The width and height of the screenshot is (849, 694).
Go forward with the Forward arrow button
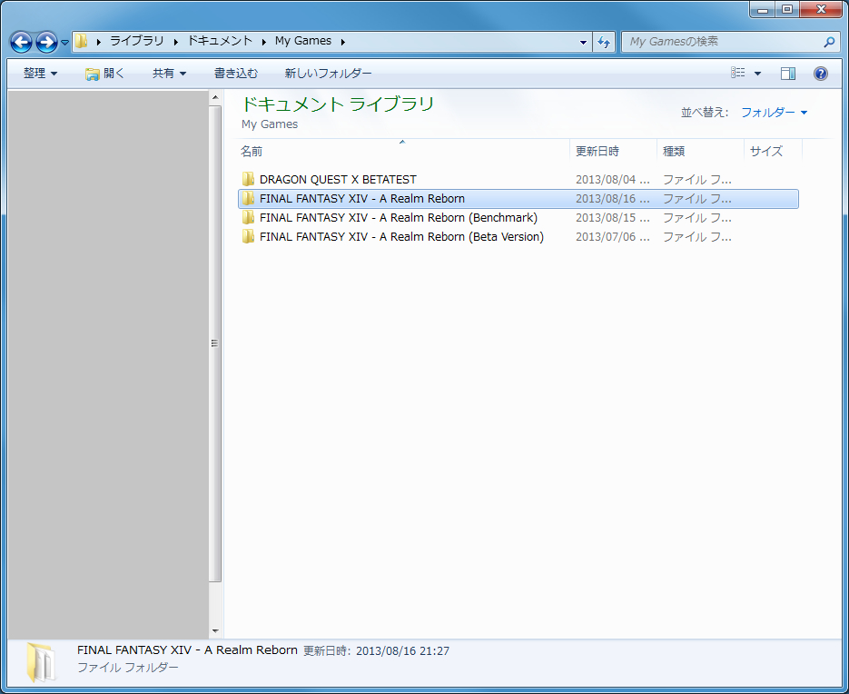[x=46, y=42]
